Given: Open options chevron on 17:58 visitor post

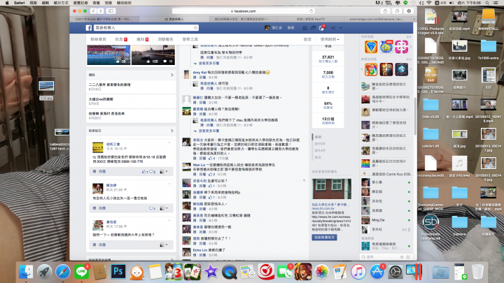Looking at the screenshot, I should tap(169, 220).
